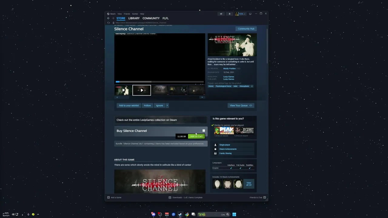This screenshot has height=218, width=388.
Task: Click the Single-player person icon
Action: pos(216,145)
